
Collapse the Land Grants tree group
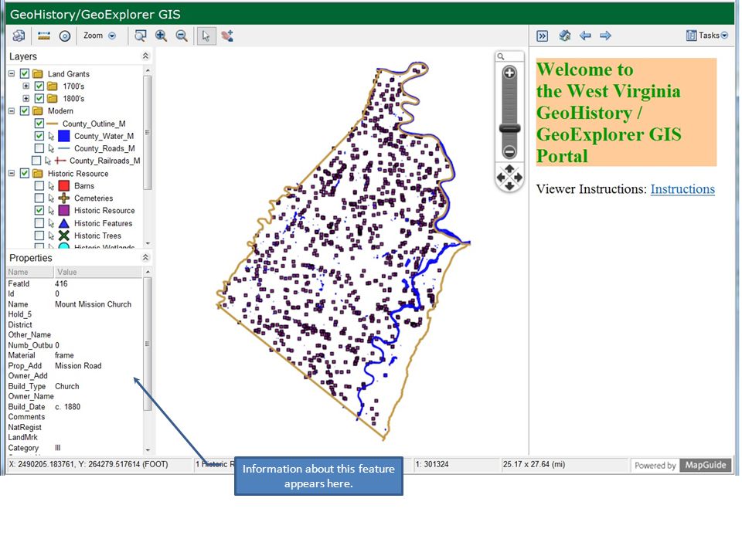[x=12, y=74]
